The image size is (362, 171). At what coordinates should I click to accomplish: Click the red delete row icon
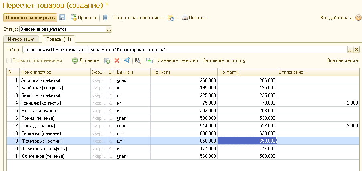[x=117, y=60]
